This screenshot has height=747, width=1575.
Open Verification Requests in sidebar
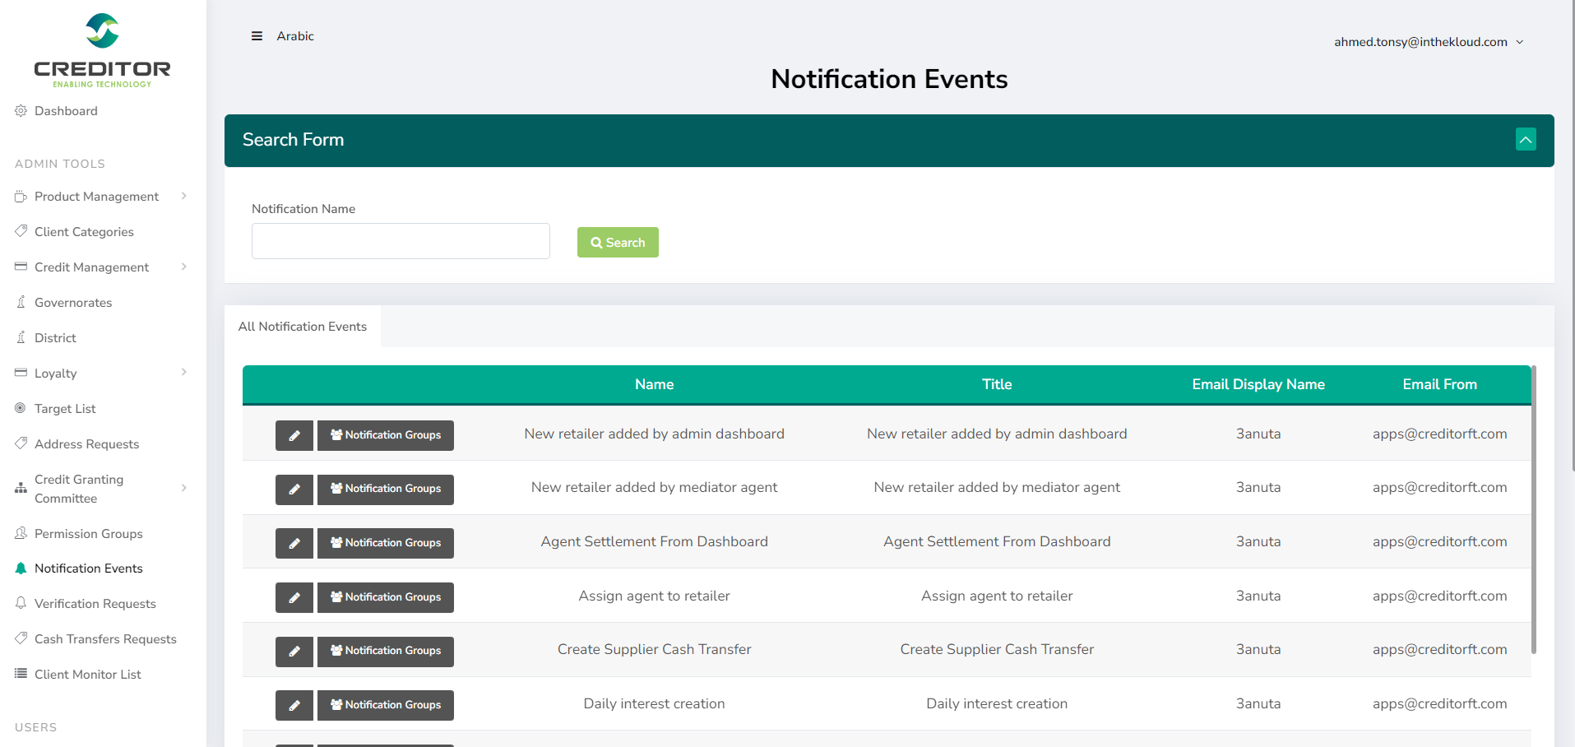point(95,604)
